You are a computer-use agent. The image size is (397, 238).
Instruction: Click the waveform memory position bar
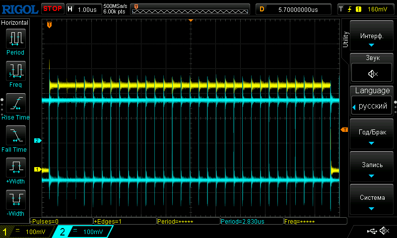pyautogui.click(x=191, y=9)
